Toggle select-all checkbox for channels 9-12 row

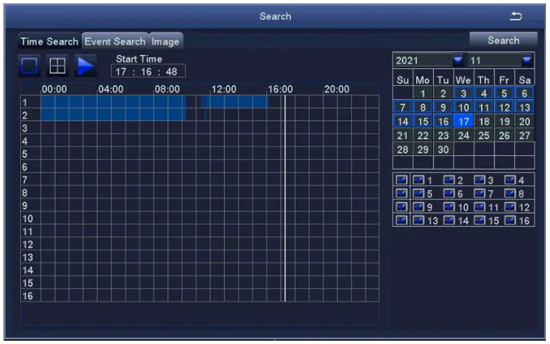tap(402, 207)
